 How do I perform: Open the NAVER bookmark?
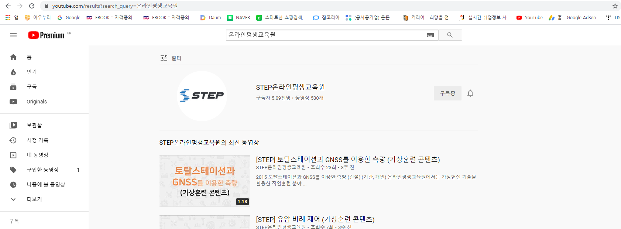(x=239, y=17)
